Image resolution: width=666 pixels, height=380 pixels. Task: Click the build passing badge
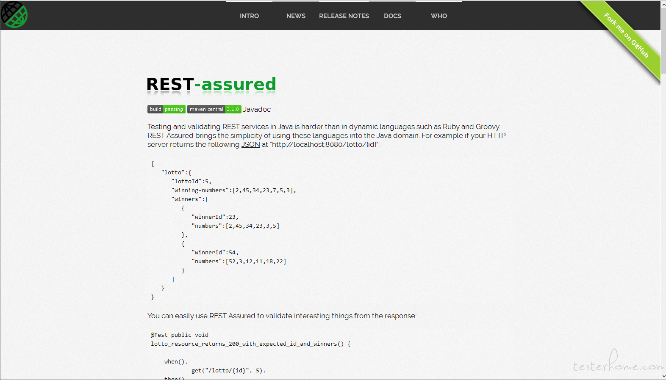[166, 109]
